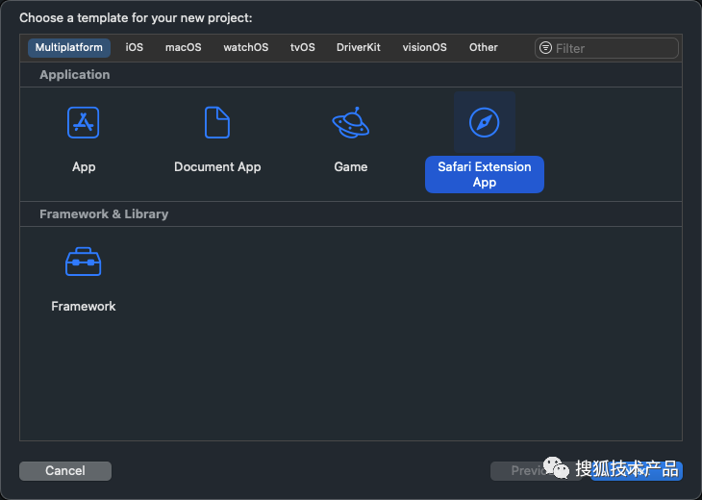Click the Document App label
This screenshot has width=702, height=500.
pyautogui.click(x=217, y=167)
